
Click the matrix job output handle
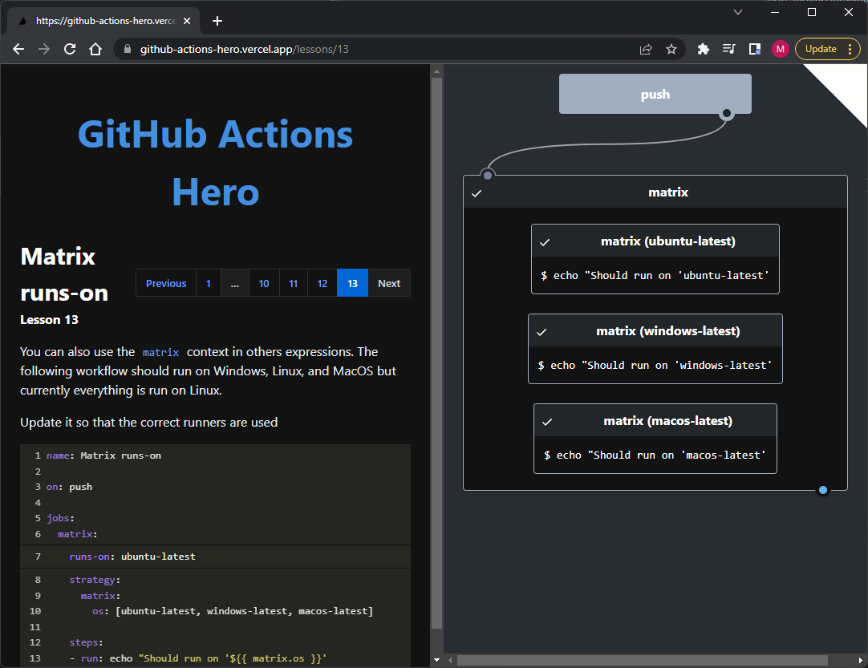(x=823, y=490)
